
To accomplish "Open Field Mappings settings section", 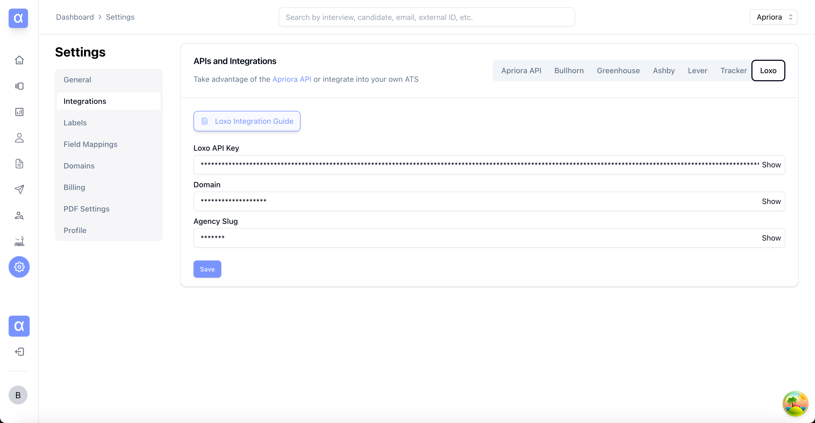I will [109, 144].
